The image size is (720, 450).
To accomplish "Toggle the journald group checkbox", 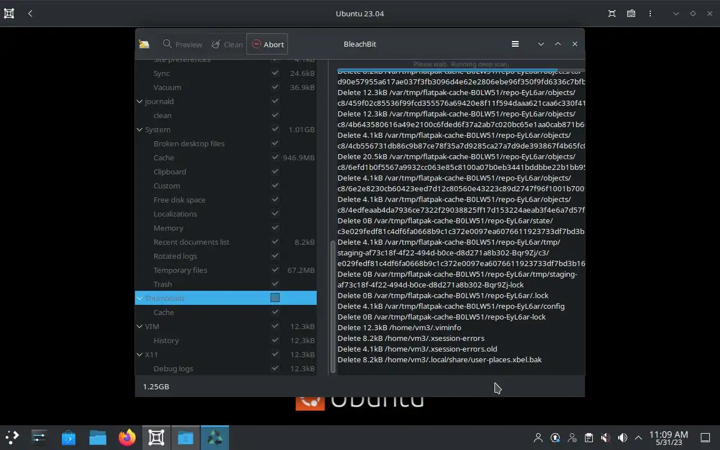I will point(275,101).
